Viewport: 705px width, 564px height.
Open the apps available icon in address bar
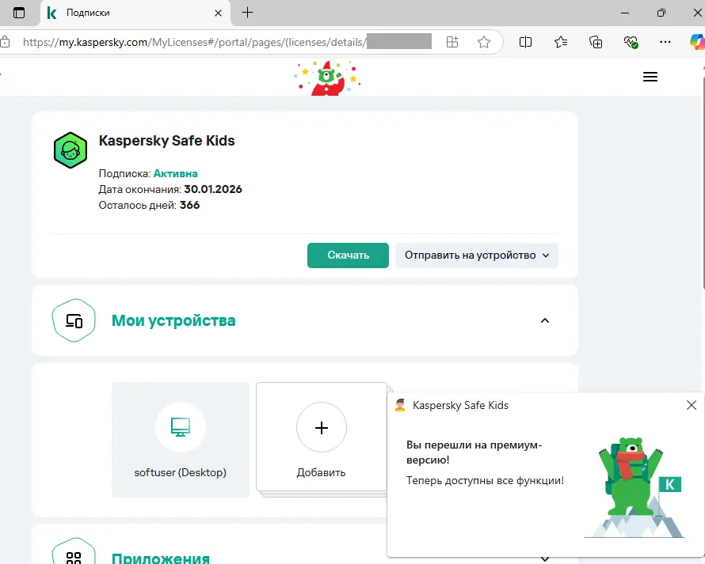(452, 42)
